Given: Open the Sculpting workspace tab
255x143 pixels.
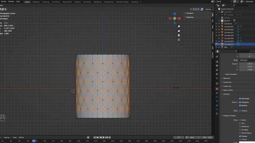Looking at the screenshot, I should [x=46, y=2].
